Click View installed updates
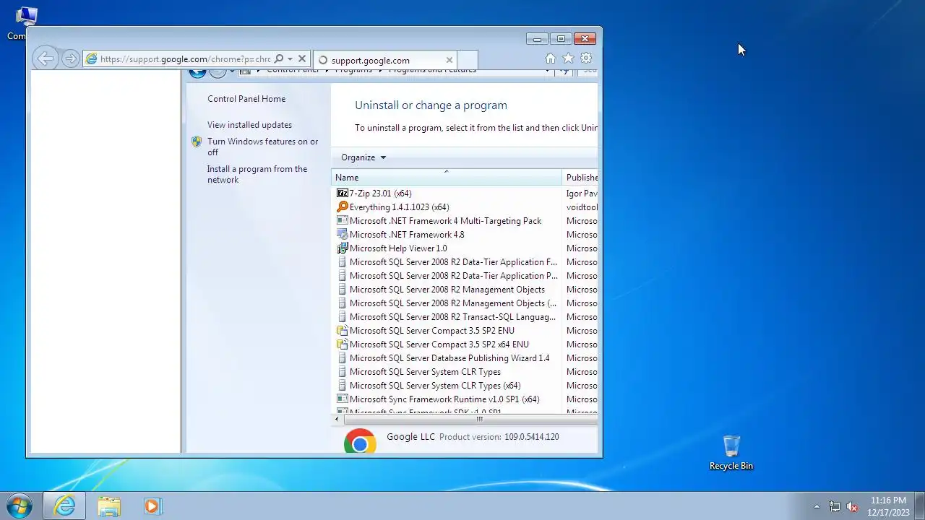Screen dimensions: 925x520 pos(249,125)
